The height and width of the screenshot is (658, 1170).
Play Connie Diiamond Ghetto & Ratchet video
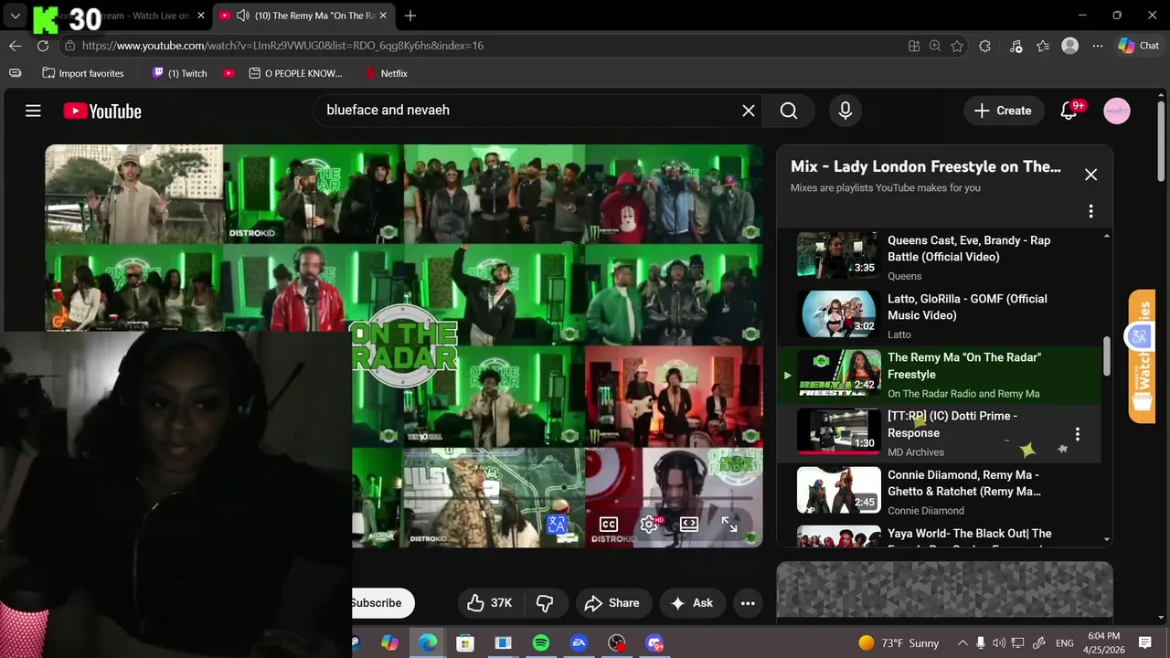tap(941, 492)
